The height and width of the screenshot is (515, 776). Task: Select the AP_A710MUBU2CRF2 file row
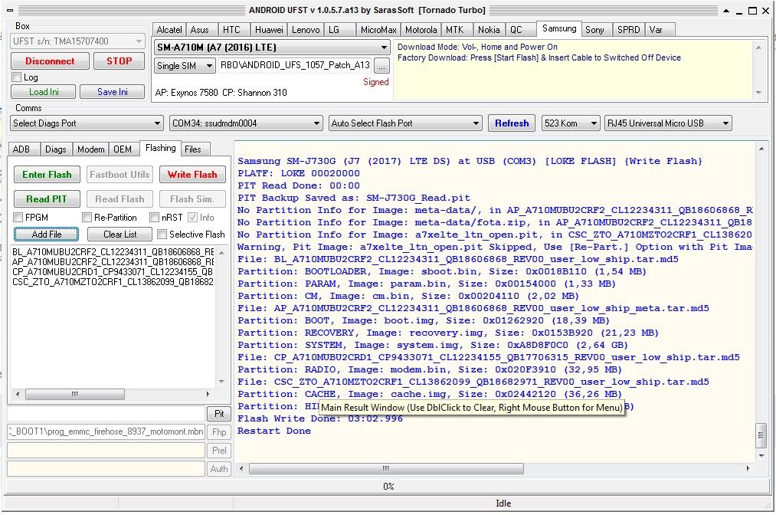113,261
